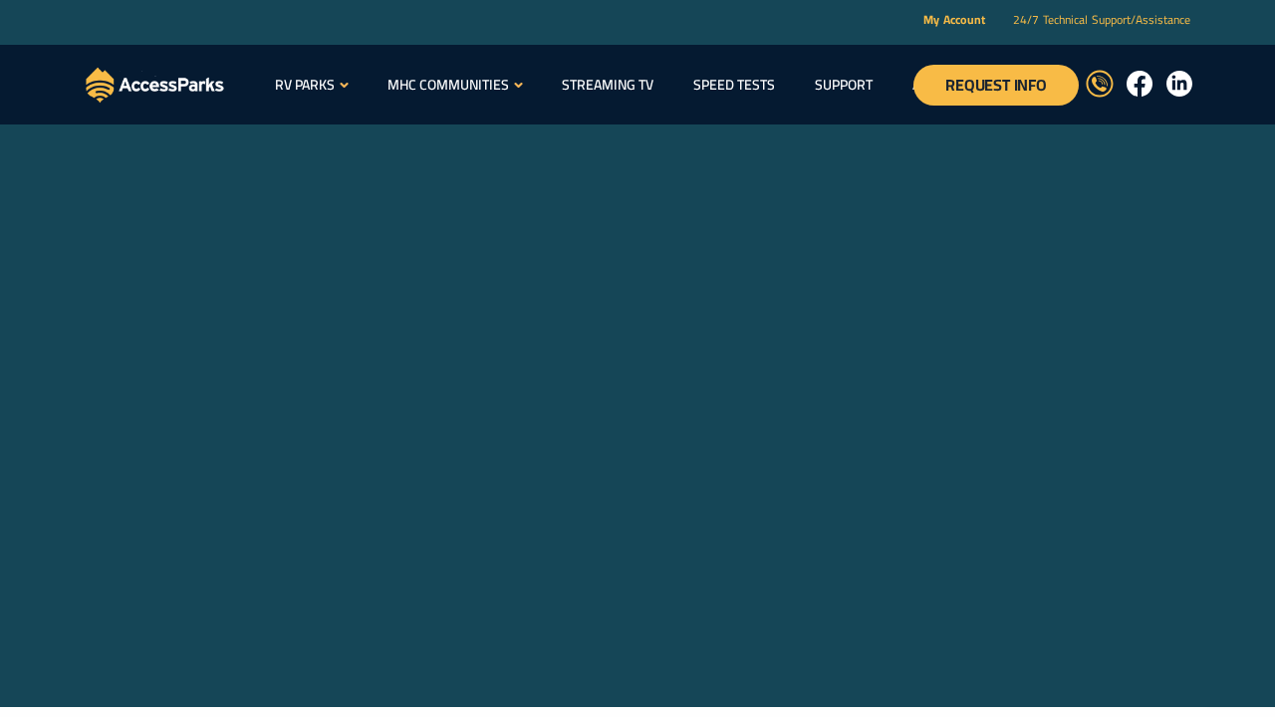Select SPEED TESTS menu item

734,84
